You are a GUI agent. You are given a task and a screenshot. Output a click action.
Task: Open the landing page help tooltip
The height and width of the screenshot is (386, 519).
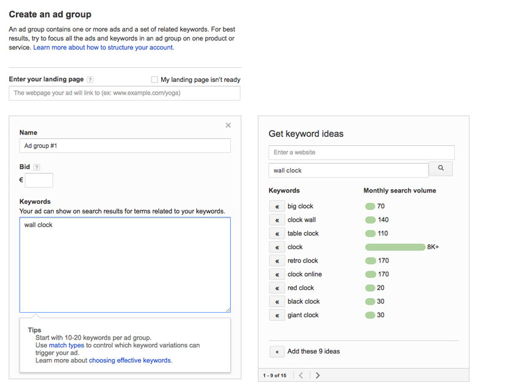pos(90,79)
